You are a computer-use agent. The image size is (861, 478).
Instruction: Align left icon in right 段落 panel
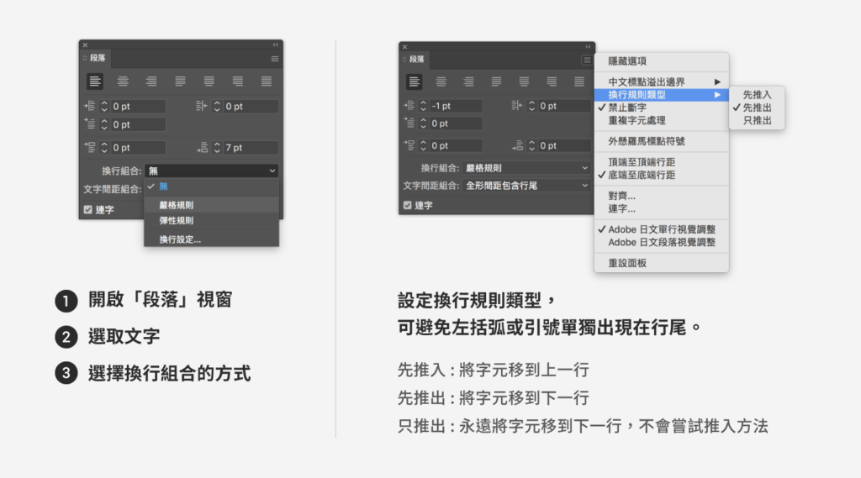414,81
